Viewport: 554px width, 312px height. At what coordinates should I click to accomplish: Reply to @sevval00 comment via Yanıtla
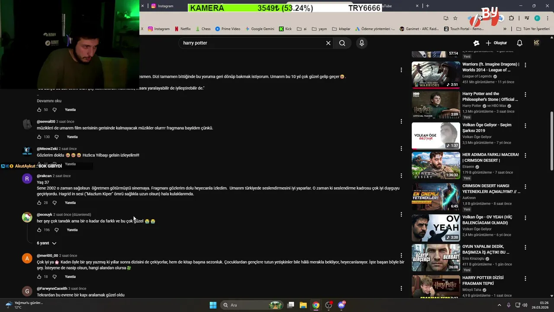(72, 137)
